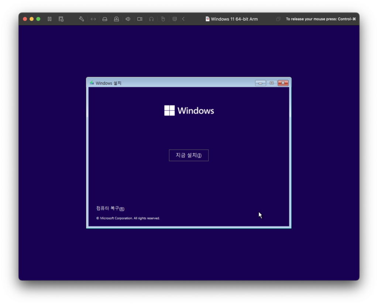Screen dimensions: 378x305
Task: Open the 컴퓨터 복구 repair link
Action: (110, 209)
